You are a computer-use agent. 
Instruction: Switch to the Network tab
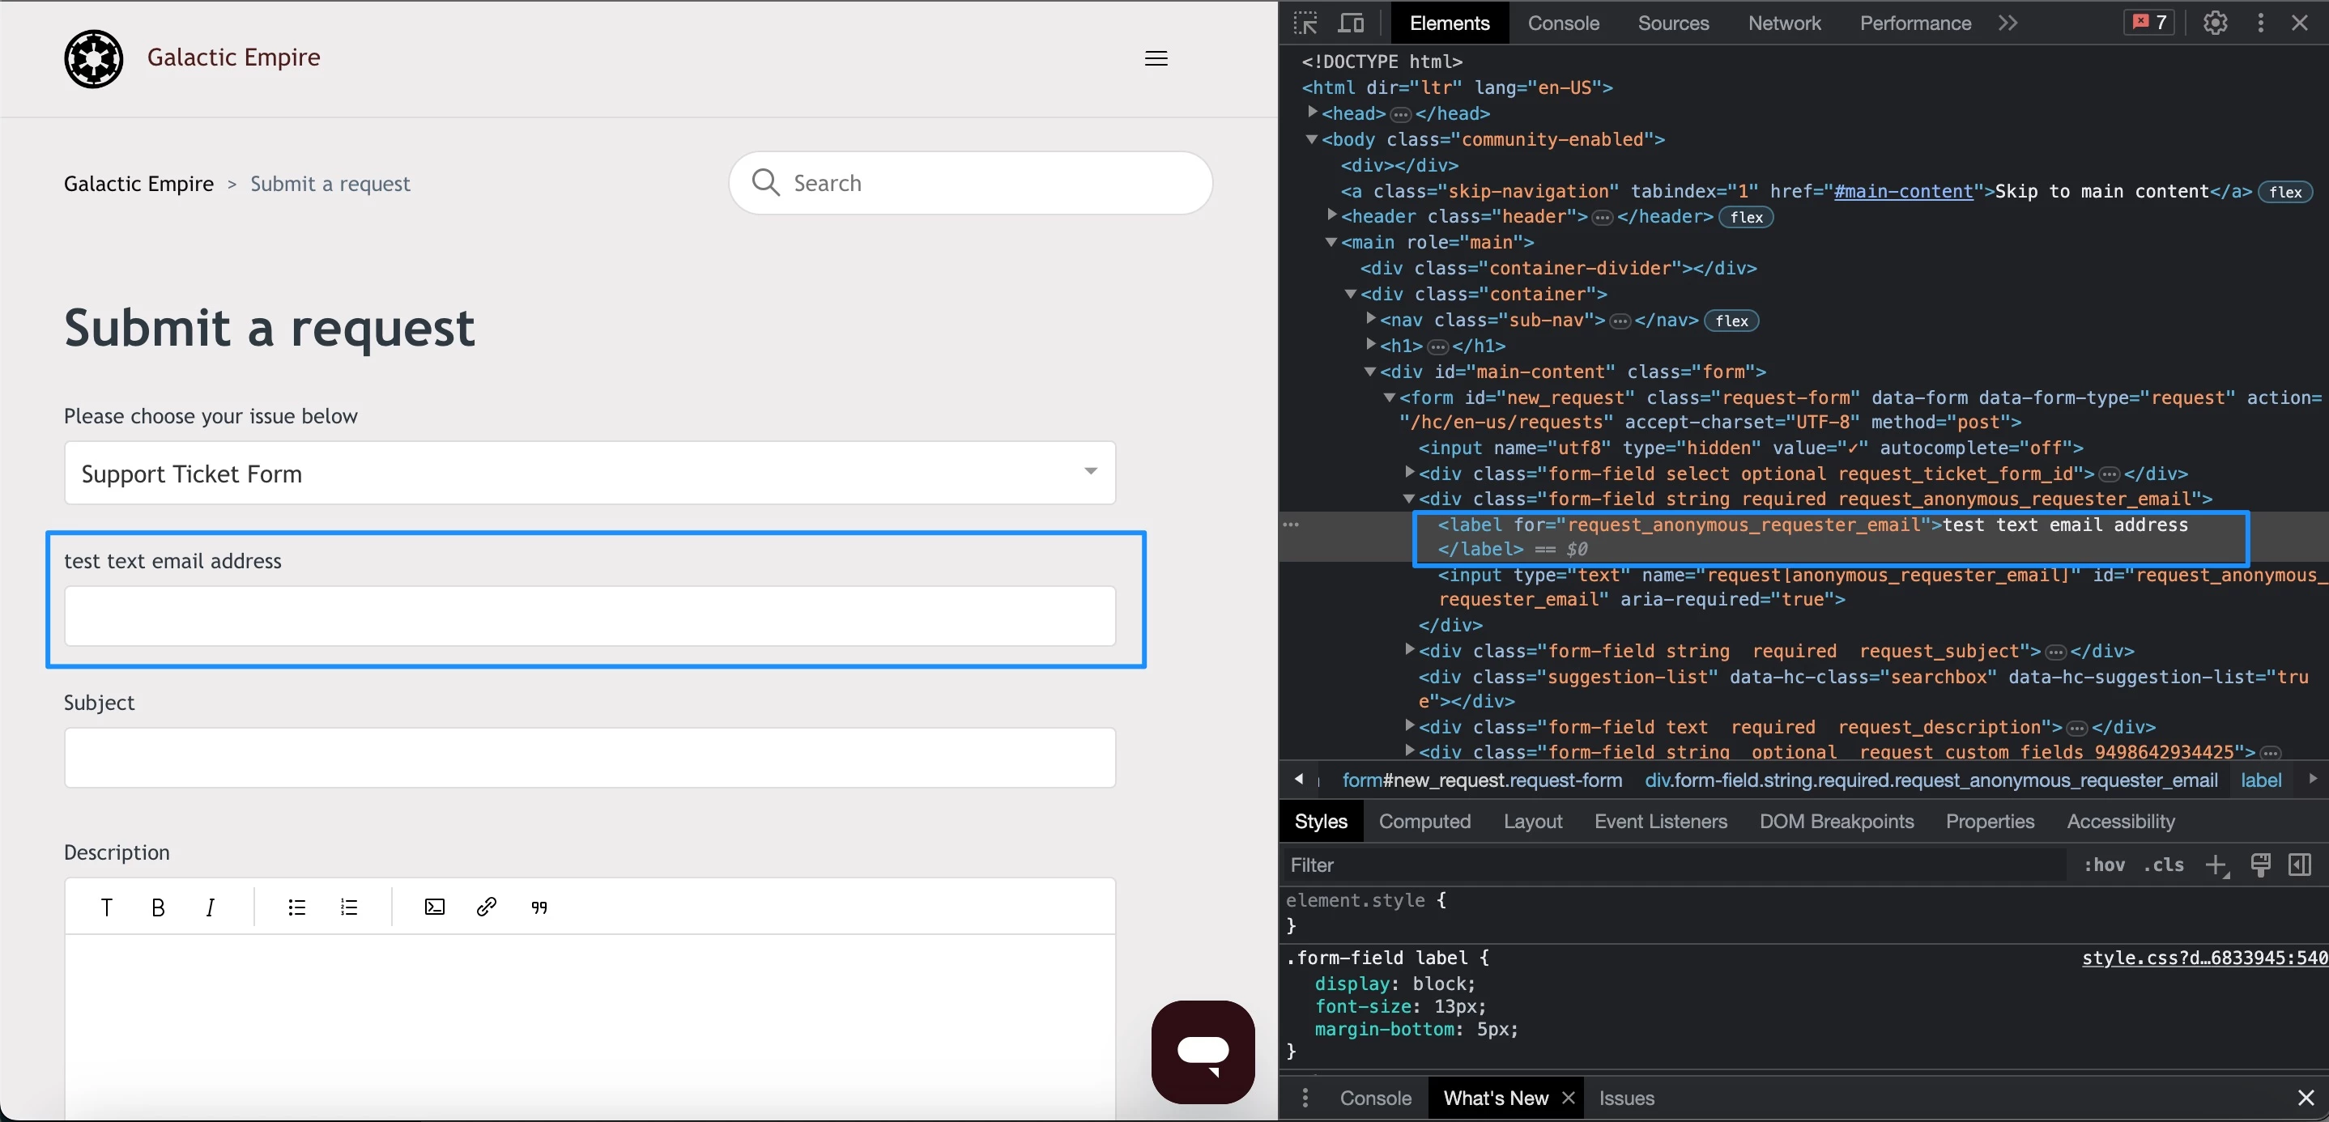pos(1784,23)
